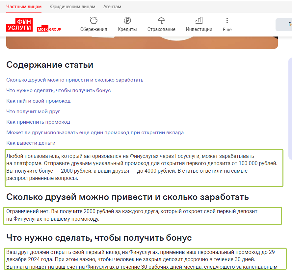Image resolution: width=292 pixels, height=270 pixels.
Task: Click the MOEX GROUP logo
Action: click(49, 29)
